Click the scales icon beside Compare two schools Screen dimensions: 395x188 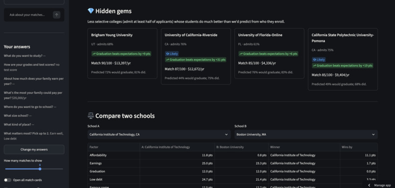[91, 115]
